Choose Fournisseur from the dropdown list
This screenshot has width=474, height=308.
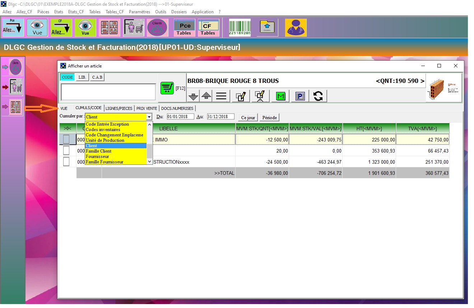click(x=97, y=157)
